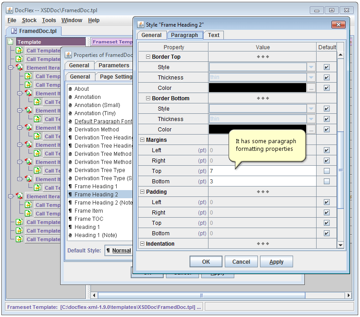Uncheck default for Padding Left
This screenshot has height=317, width=360.
tap(327, 202)
